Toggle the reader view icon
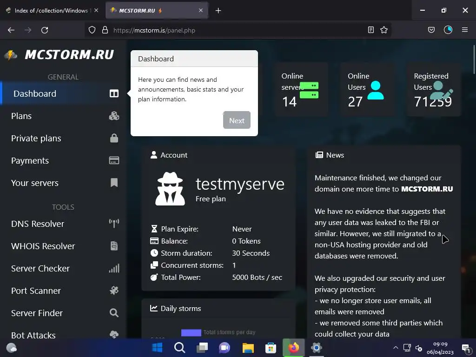476x357 pixels. 370,30
